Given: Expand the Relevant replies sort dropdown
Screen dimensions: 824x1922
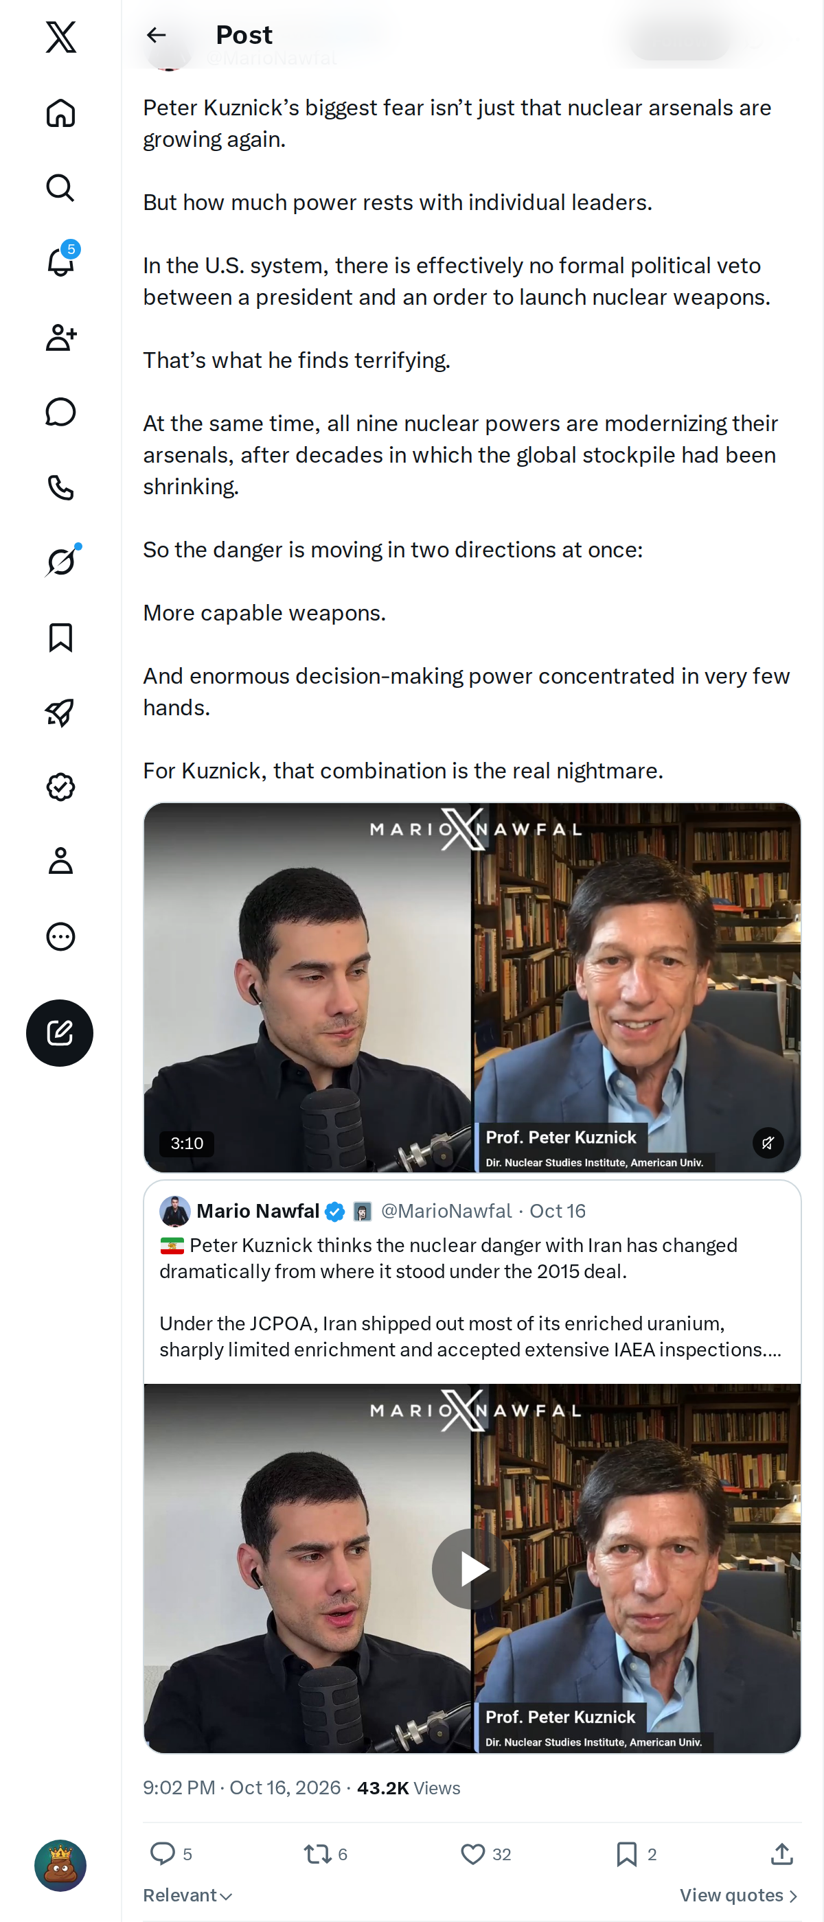Looking at the screenshot, I should click(188, 1896).
